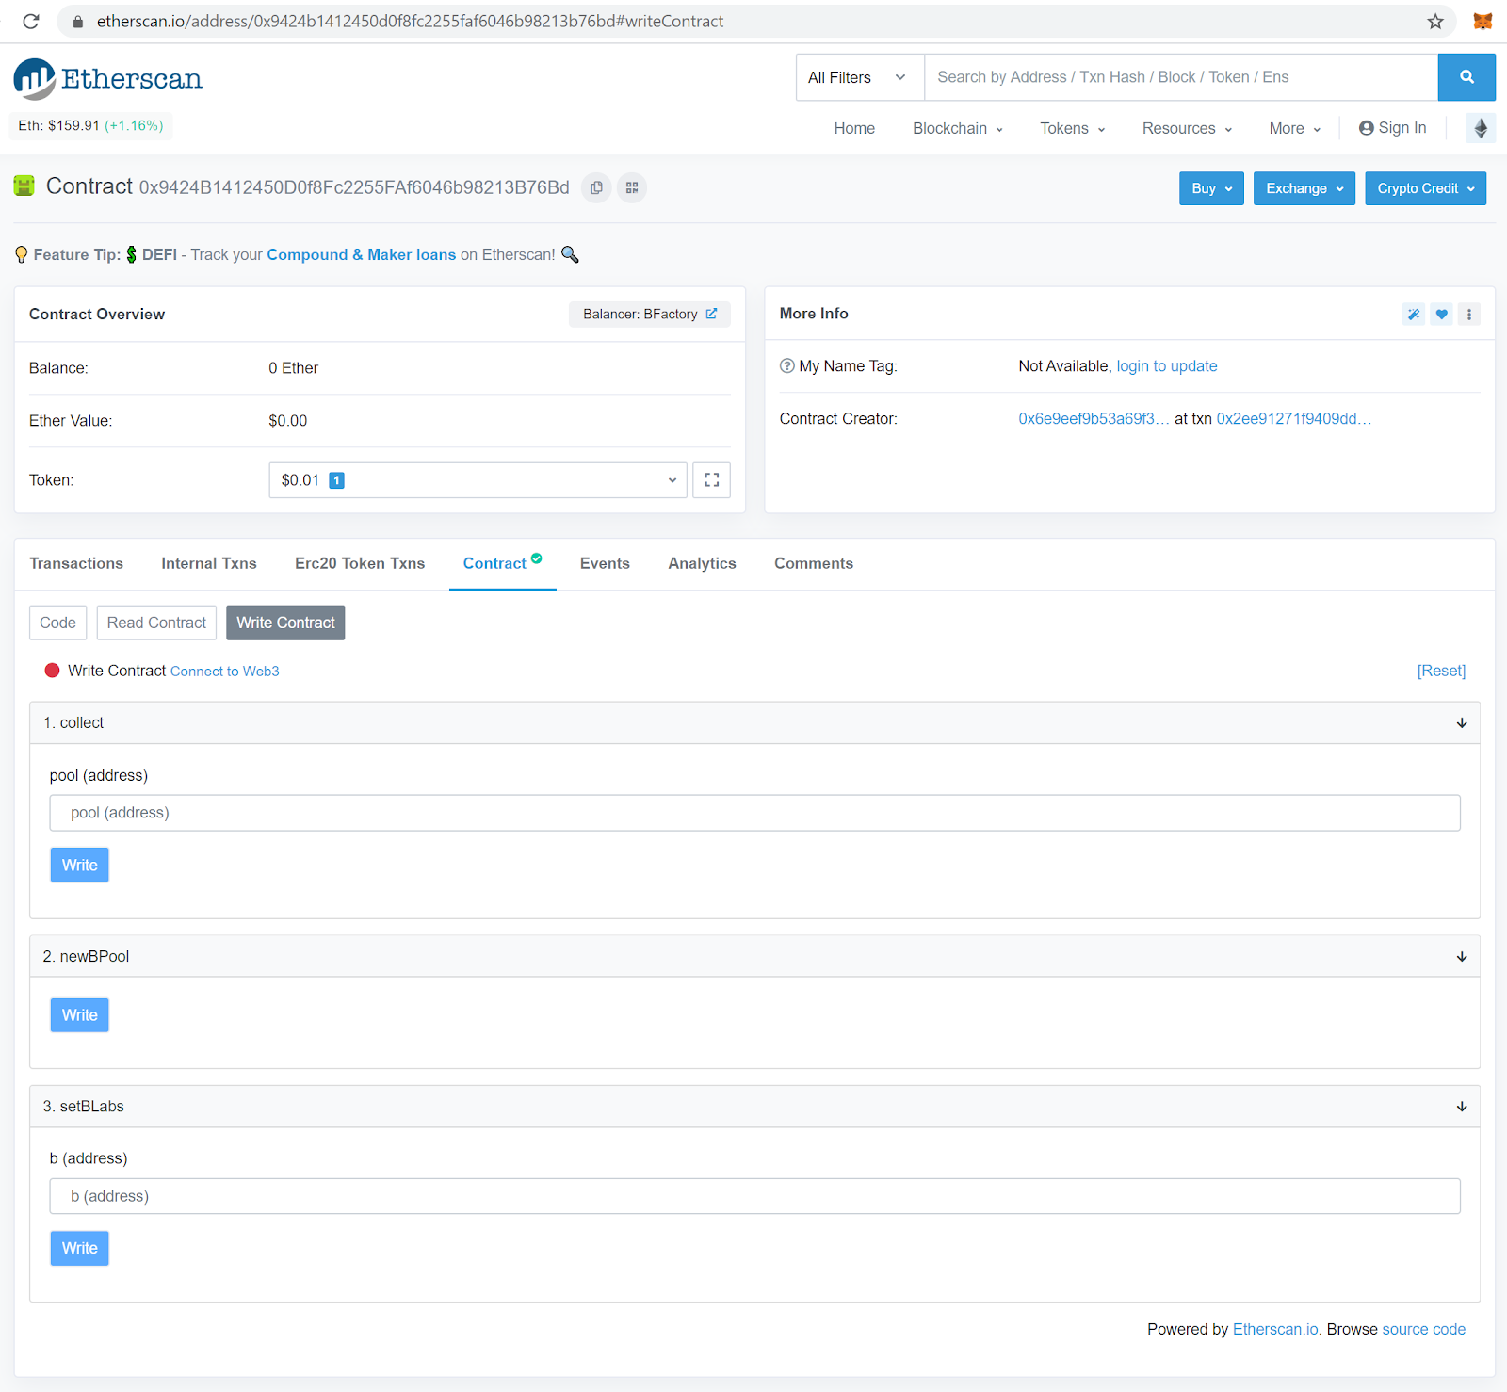Screen dimensions: 1507x1392
Task: Click the login to update link
Action: (x=1167, y=366)
